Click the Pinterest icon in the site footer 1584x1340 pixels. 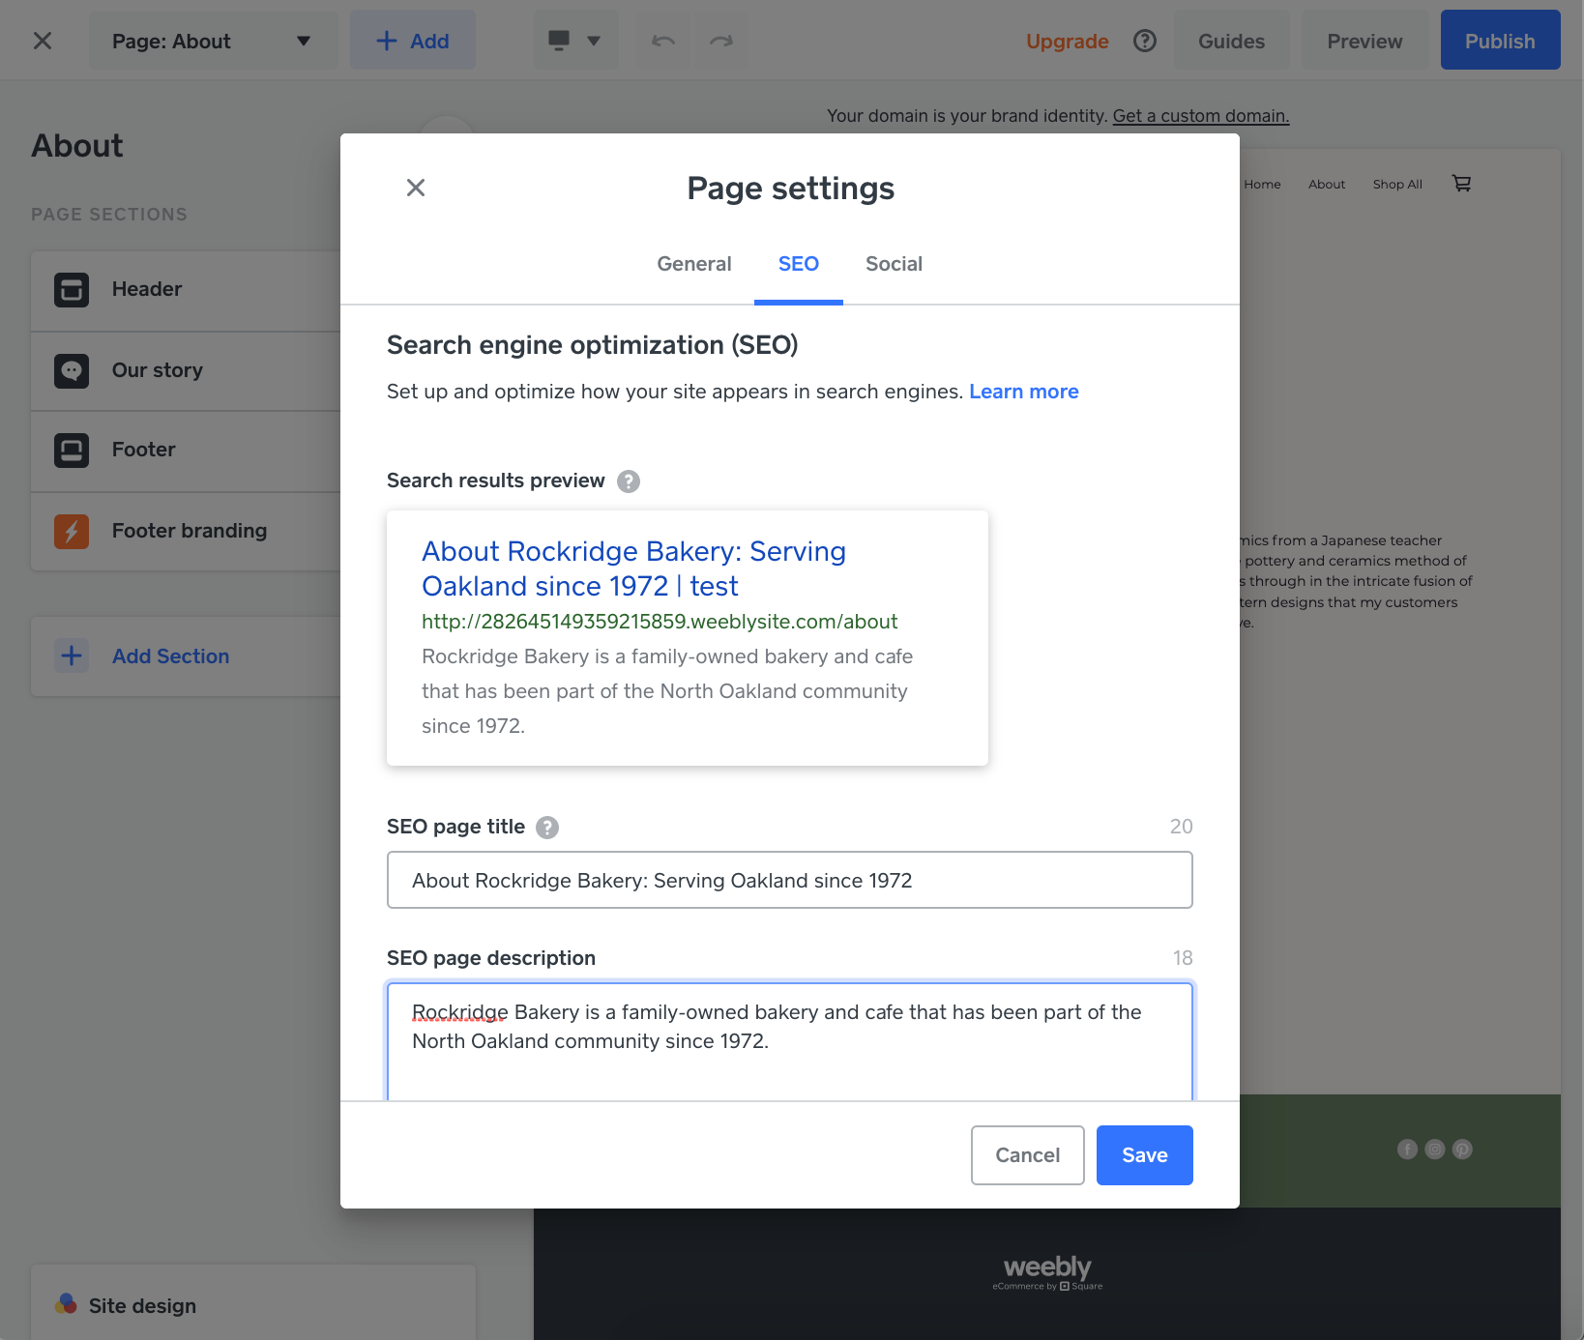tap(1462, 1150)
